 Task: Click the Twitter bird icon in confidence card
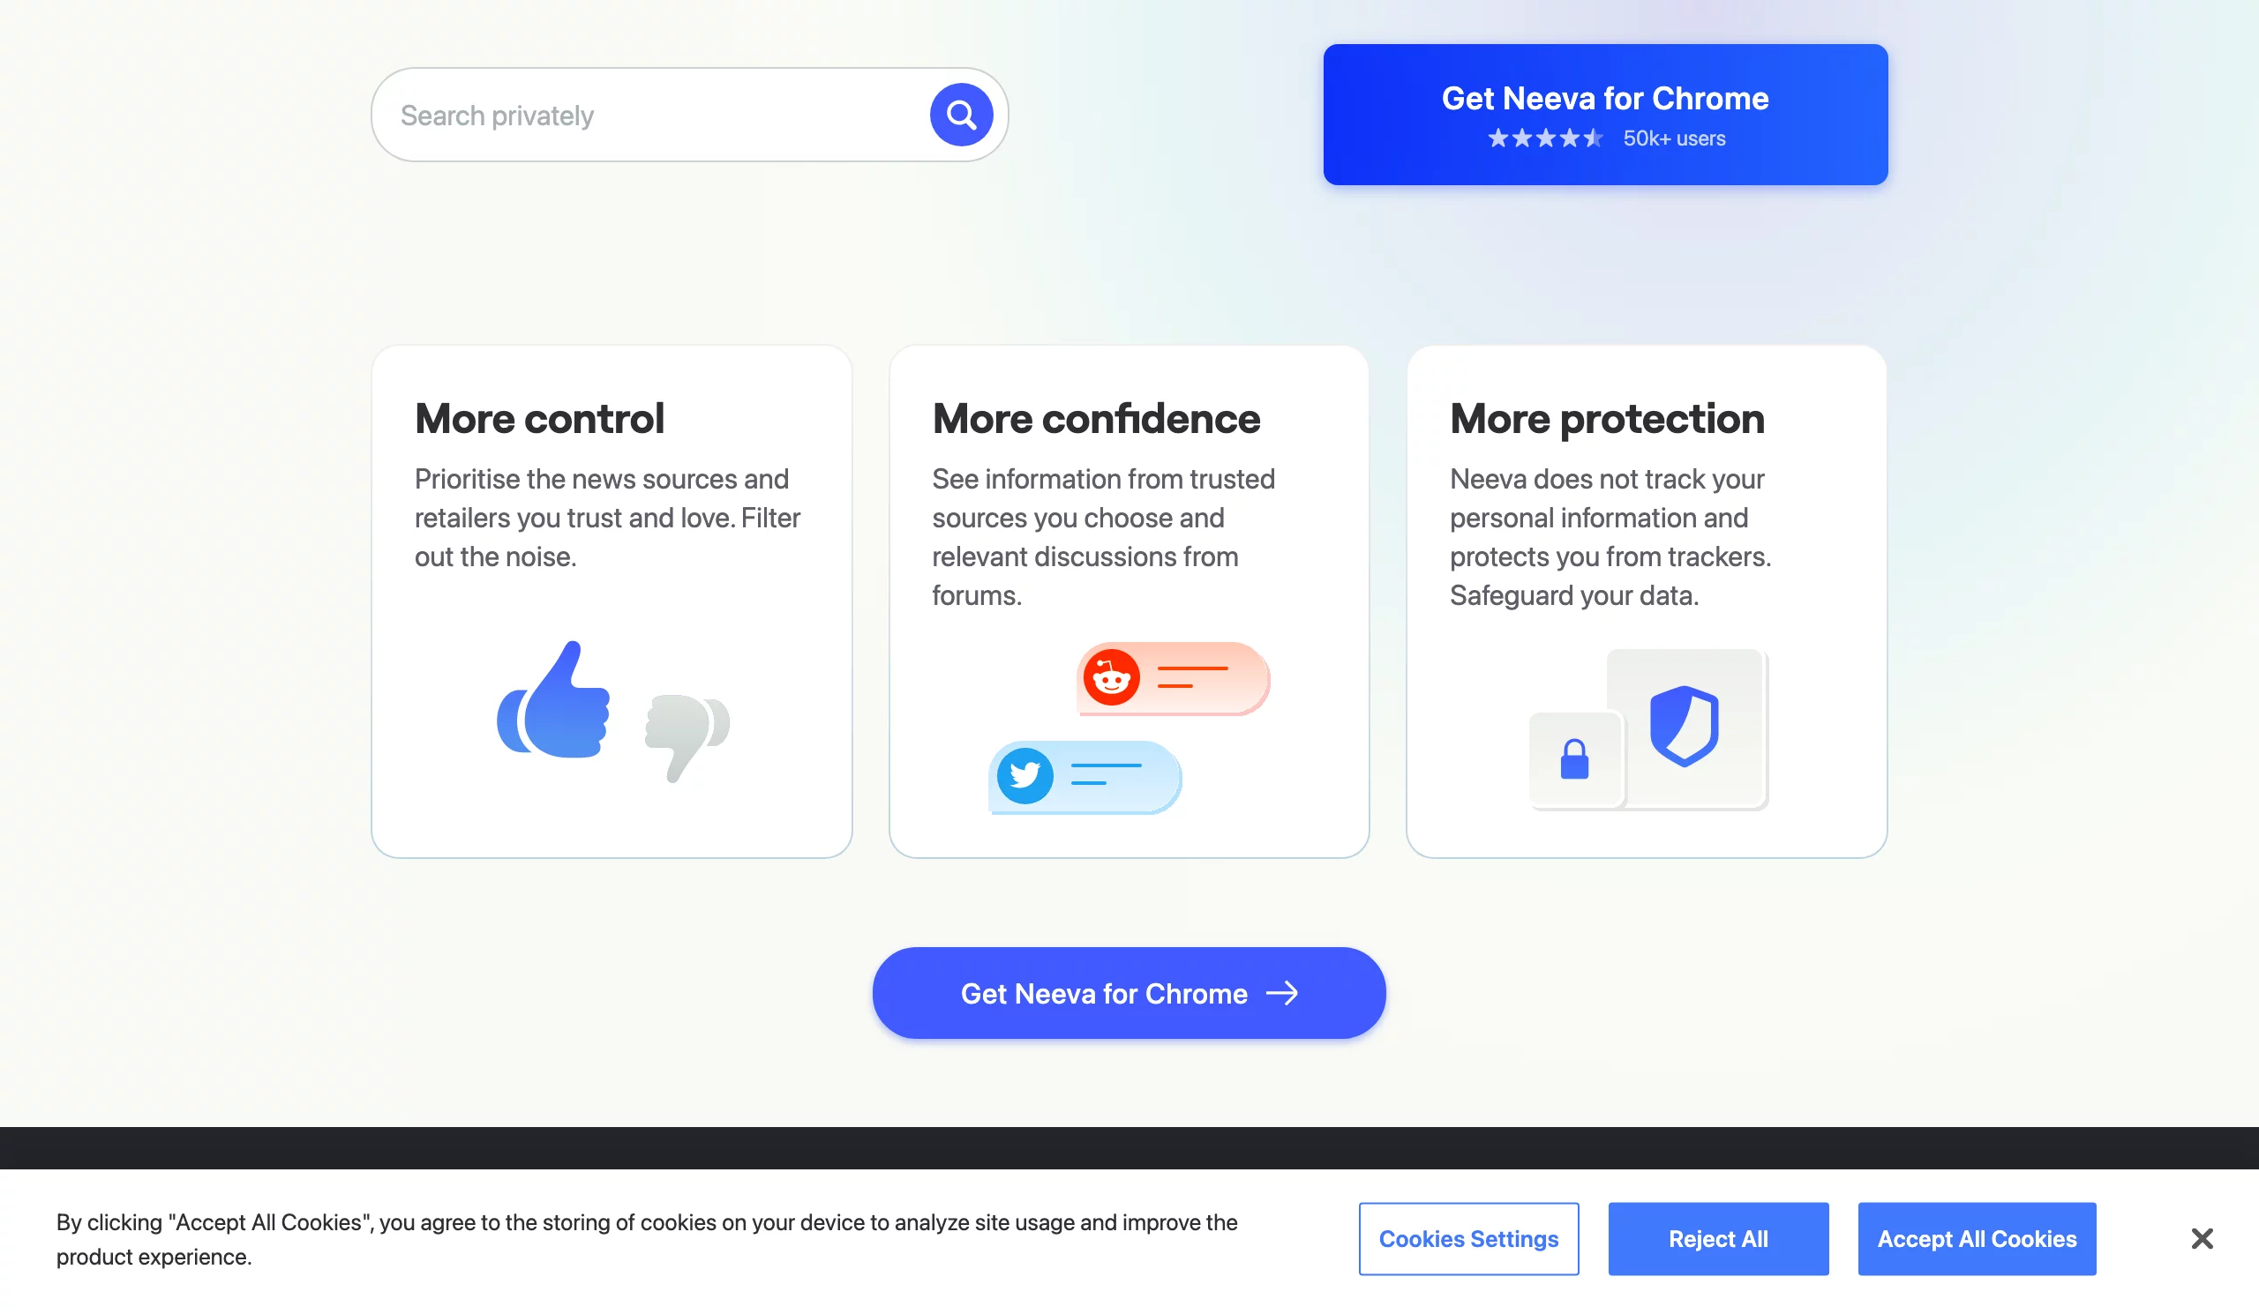click(1024, 773)
